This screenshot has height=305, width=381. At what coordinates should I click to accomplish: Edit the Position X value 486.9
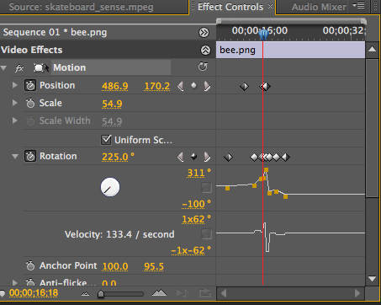pyautogui.click(x=115, y=86)
